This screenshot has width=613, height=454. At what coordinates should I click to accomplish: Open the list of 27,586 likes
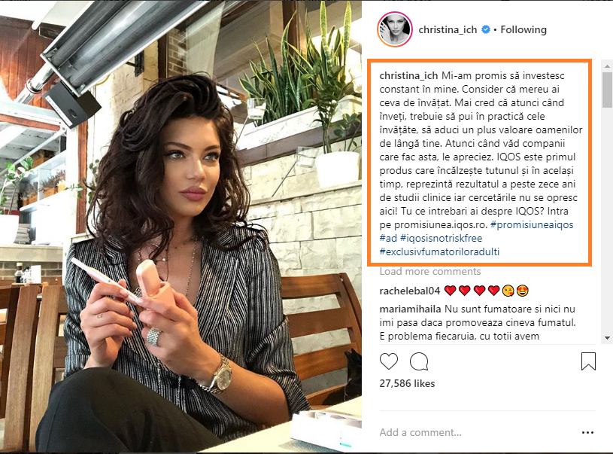[x=407, y=383]
